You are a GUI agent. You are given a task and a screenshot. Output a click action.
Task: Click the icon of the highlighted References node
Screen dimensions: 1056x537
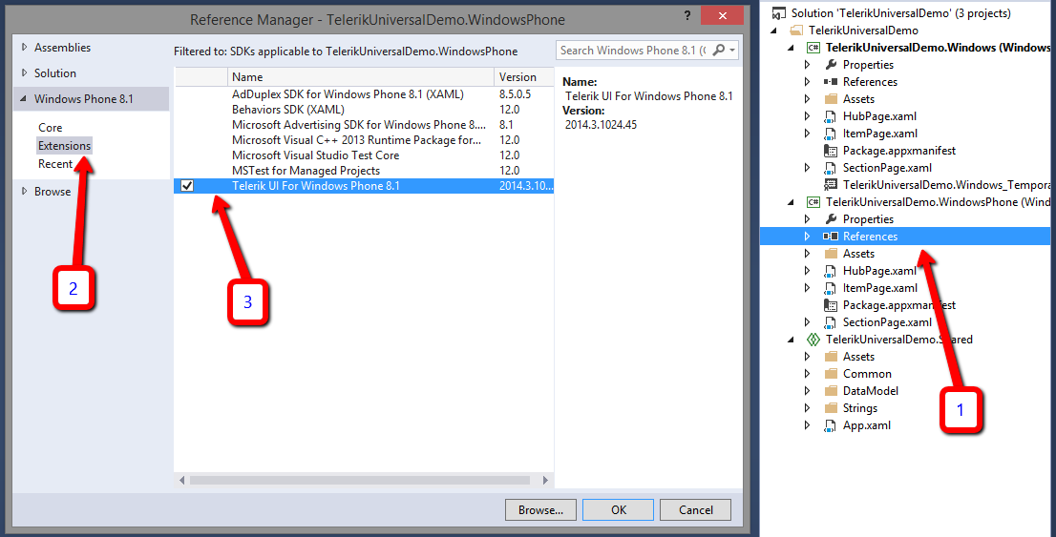(x=831, y=237)
